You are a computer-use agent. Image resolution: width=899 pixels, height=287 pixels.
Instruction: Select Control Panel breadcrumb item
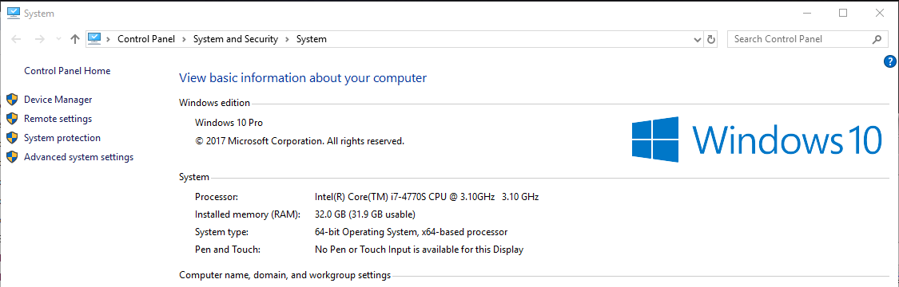(x=146, y=39)
